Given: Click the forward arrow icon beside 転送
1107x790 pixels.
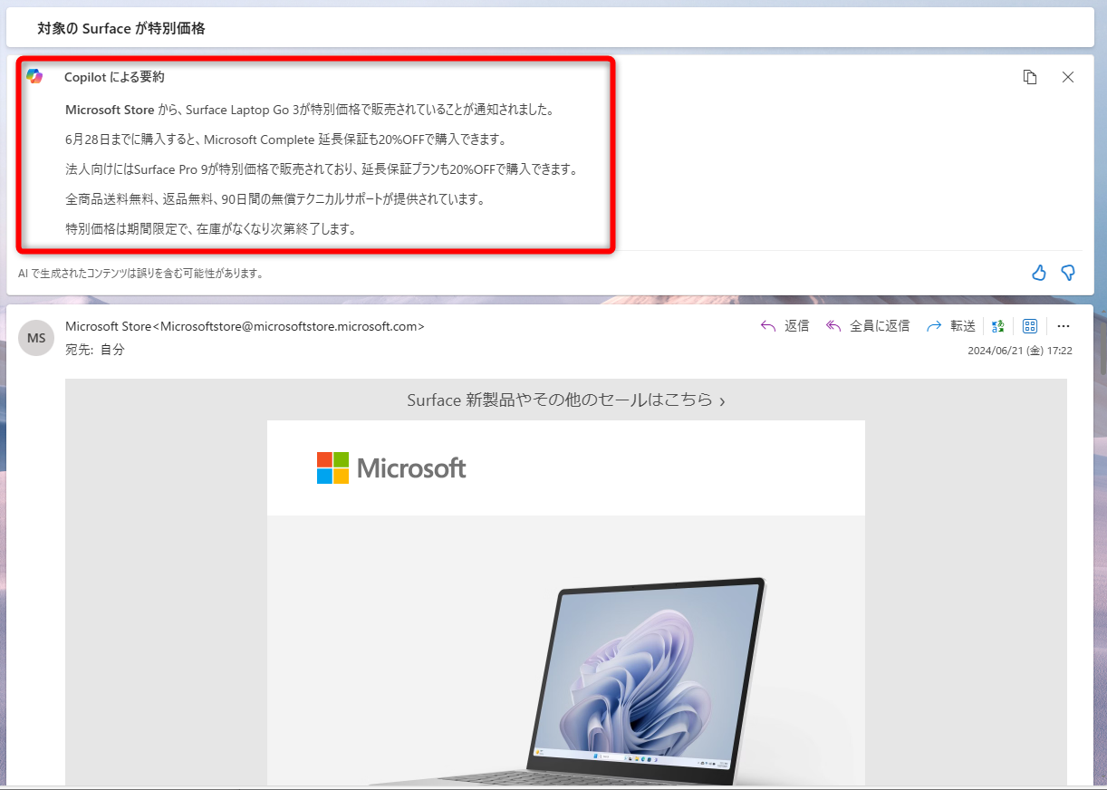Looking at the screenshot, I should [x=936, y=325].
